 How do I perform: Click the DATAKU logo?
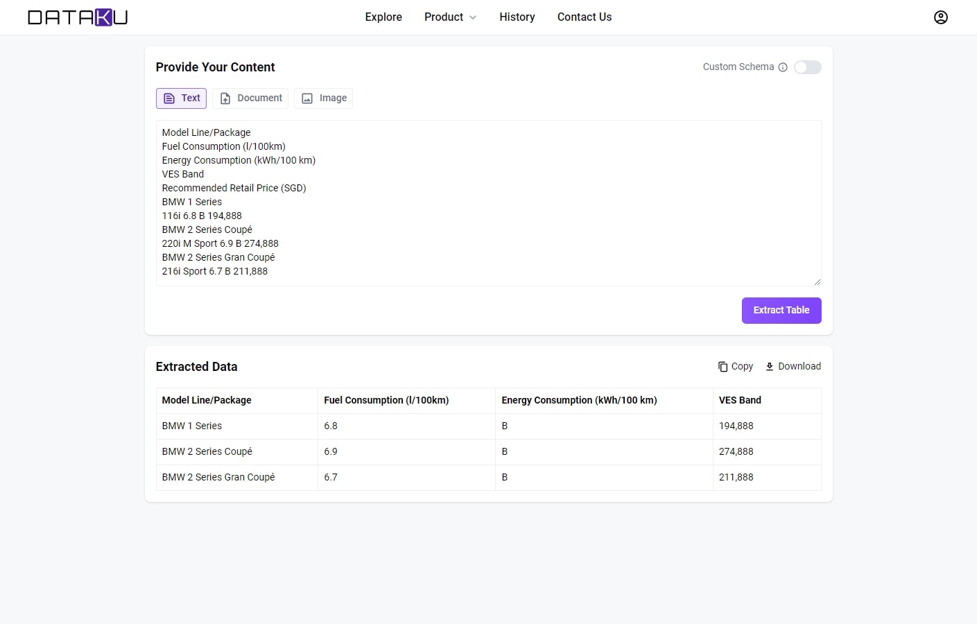(x=78, y=17)
